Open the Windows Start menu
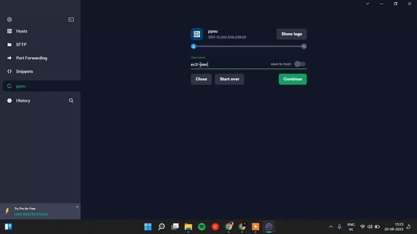Image resolution: width=417 pixels, height=234 pixels. point(148,227)
